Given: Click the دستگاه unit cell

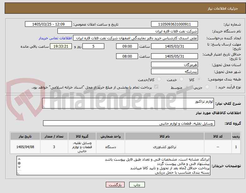Looking at the screenshot, I should [111, 147].
